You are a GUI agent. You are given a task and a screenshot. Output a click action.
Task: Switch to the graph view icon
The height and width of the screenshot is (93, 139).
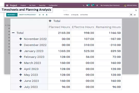(x=135, y=15)
